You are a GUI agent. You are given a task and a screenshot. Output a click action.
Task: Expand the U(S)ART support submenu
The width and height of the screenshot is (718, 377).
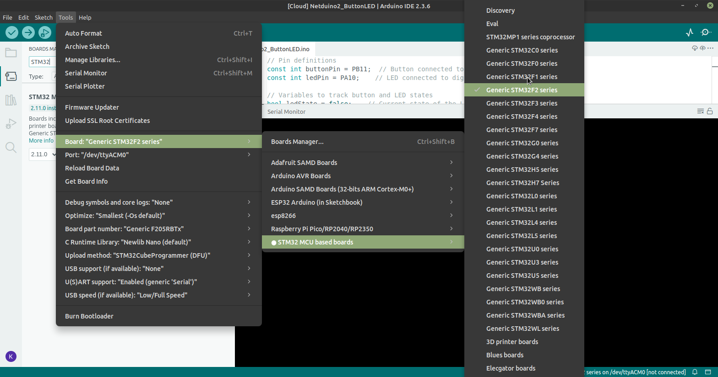[x=159, y=282]
